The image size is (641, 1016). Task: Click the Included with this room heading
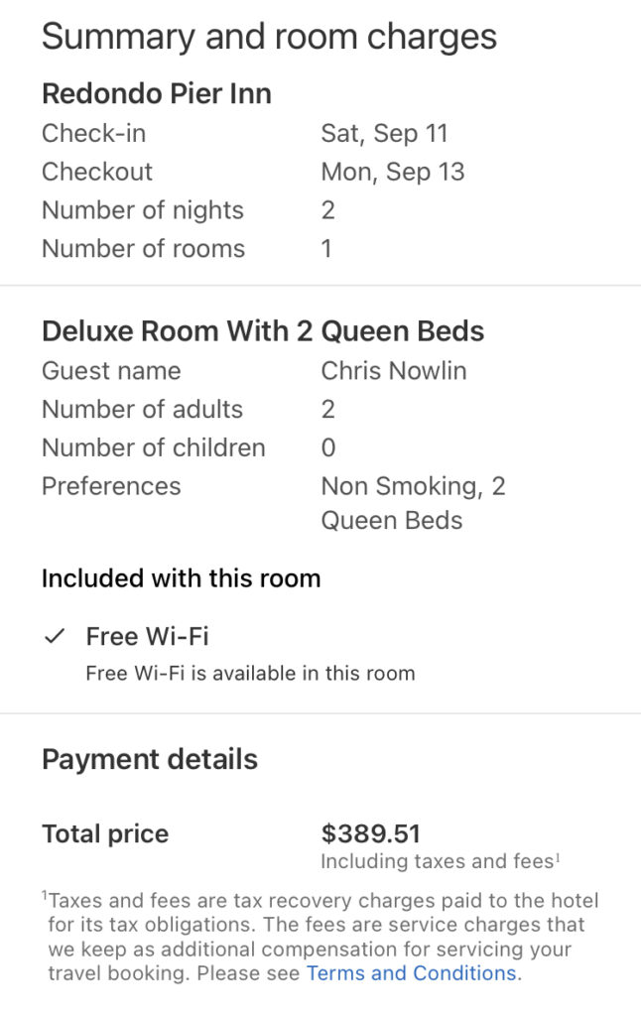point(181,578)
